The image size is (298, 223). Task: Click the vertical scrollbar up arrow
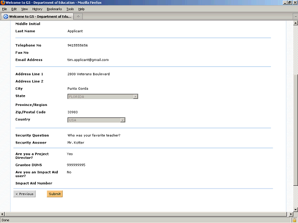pos(295,23)
